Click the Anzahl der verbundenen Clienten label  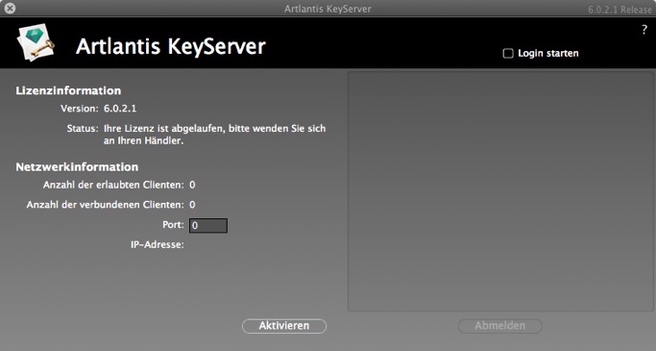click(x=105, y=205)
